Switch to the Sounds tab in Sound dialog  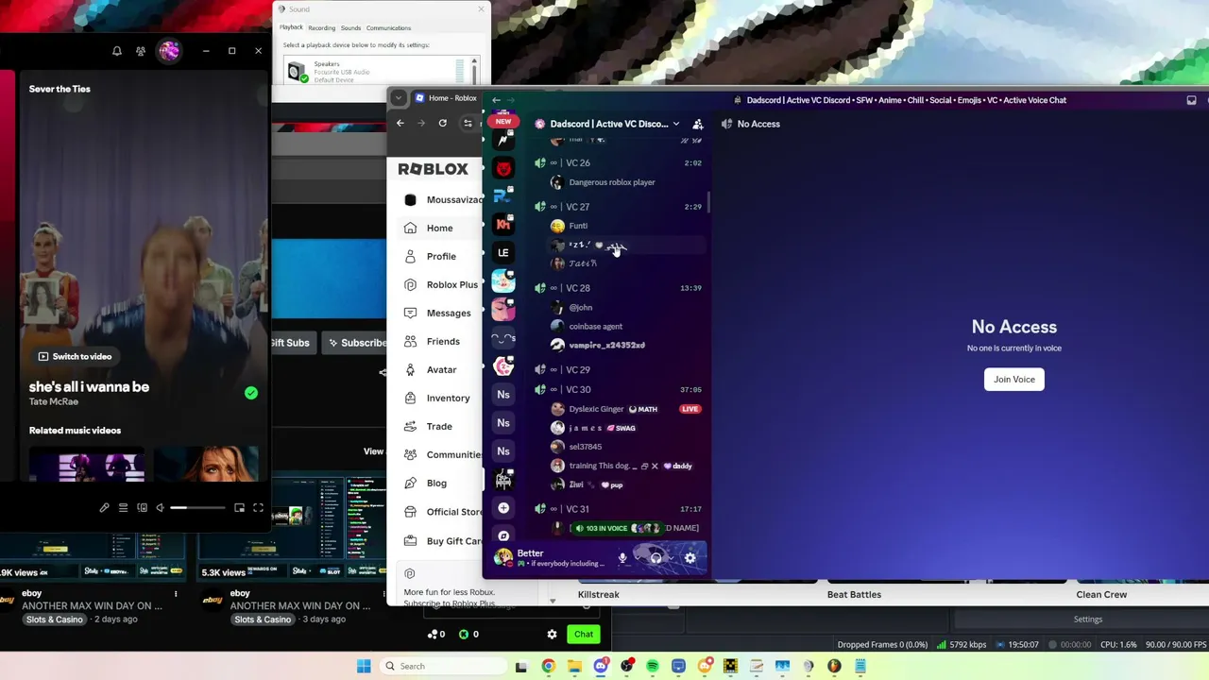point(350,28)
